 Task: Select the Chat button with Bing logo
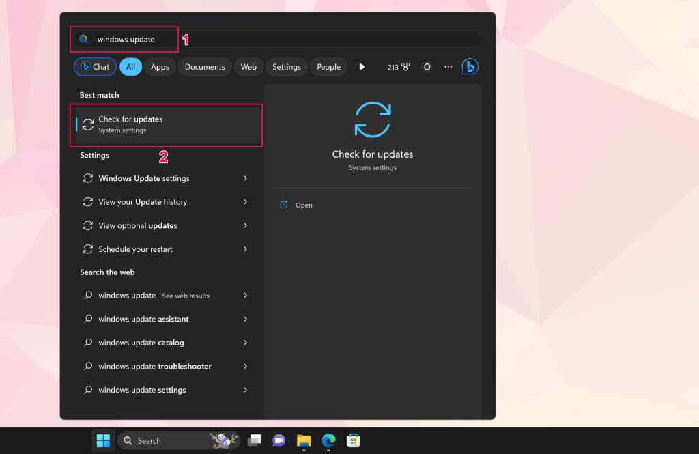point(95,67)
